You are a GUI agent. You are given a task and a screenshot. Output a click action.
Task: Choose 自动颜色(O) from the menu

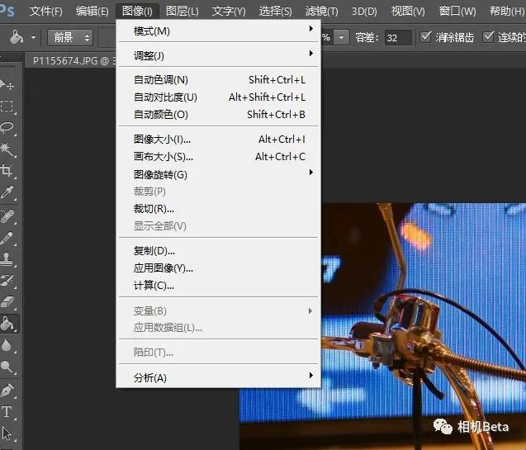pyautogui.click(x=218, y=115)
